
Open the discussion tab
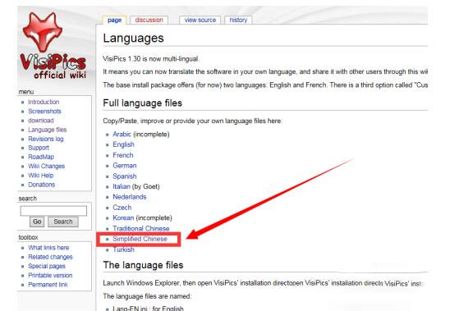point(149,20)
